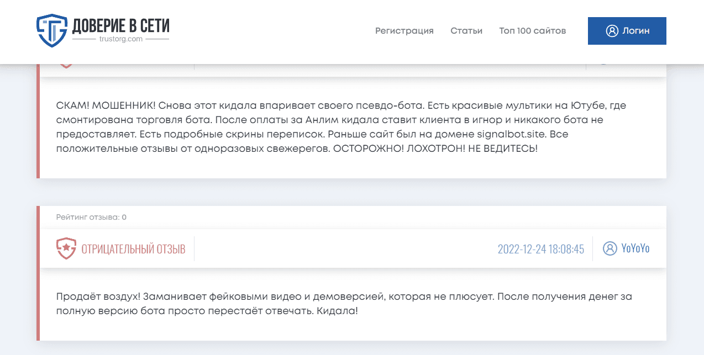
Task: Select the review starting with Продаёт воздух!
Action: [x=344, y=304]
